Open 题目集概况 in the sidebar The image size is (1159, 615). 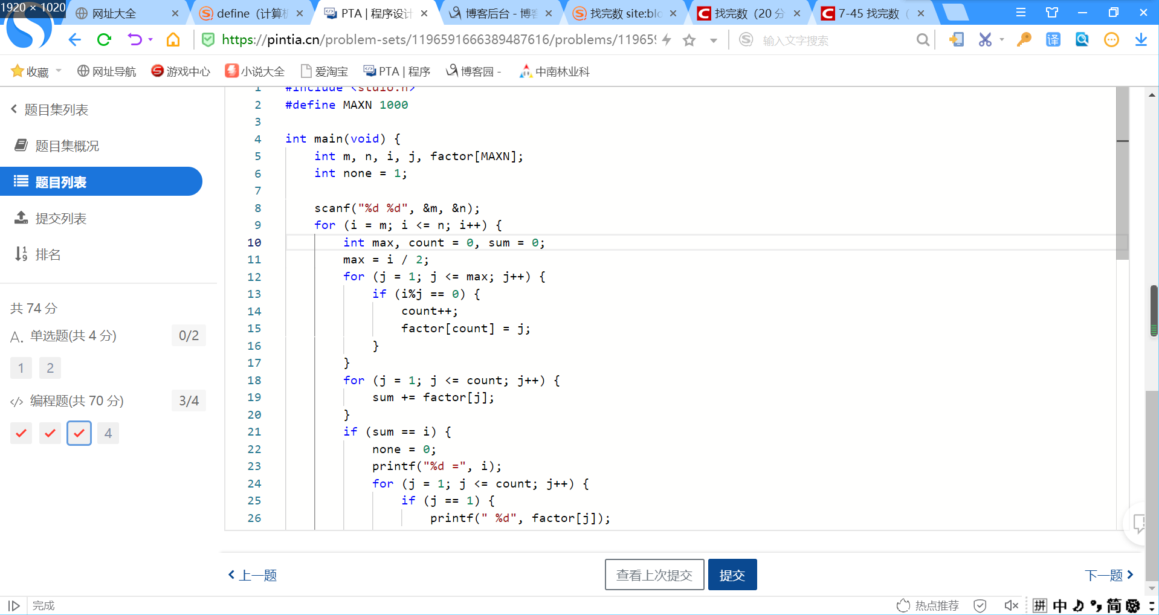[x=57, y=146]
